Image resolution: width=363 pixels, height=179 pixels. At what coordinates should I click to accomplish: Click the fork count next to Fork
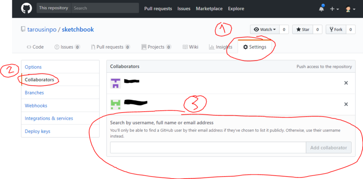(x=351, y=29)
